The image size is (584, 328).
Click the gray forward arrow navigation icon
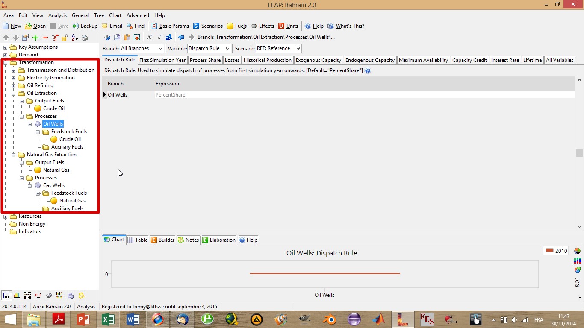[191, 37]
